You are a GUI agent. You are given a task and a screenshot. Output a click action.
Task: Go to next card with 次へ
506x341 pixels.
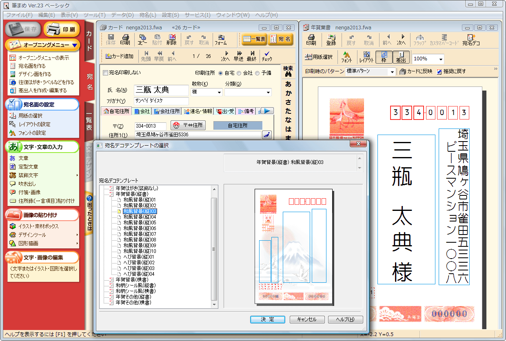point(225,56)
